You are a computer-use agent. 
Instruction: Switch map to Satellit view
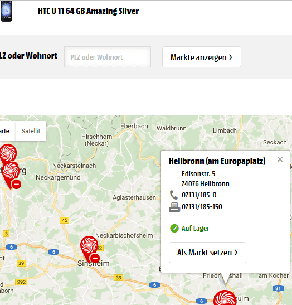click(31, 131)
